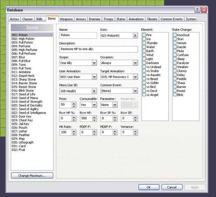
Task: Adjust the Rcvr SP % spinner
Action: [x=115, y=119]
